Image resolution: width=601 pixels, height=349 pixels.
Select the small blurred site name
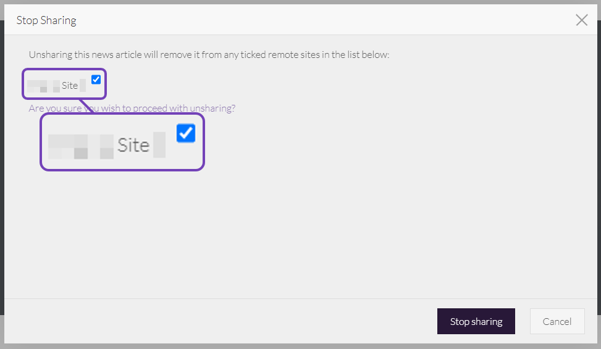(x=43, y=86)
